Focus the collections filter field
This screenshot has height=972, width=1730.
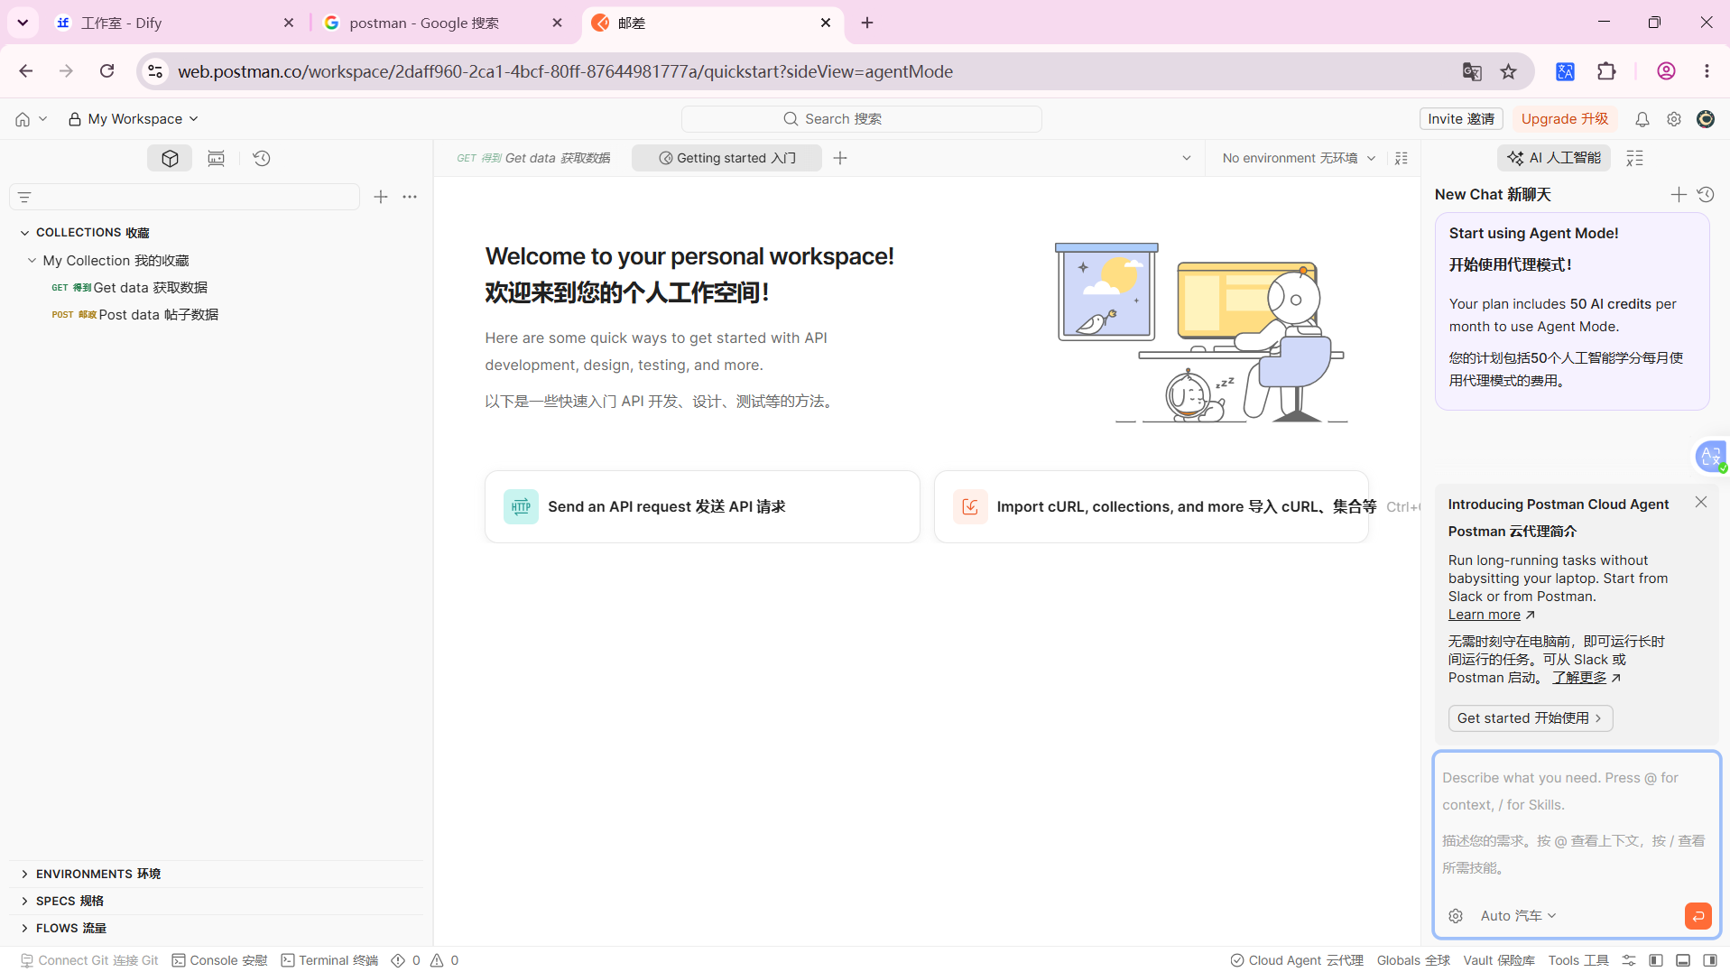[x=184, y=197]
